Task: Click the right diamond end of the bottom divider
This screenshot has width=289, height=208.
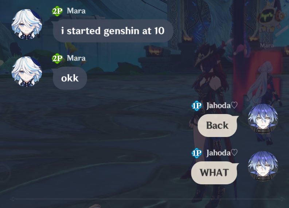Action: click(282, 199)
